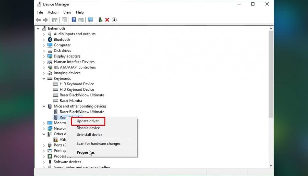This screenshot has width=308, height=176.
Task: Expand the Software devices category
Action: (x=44, y=162)
